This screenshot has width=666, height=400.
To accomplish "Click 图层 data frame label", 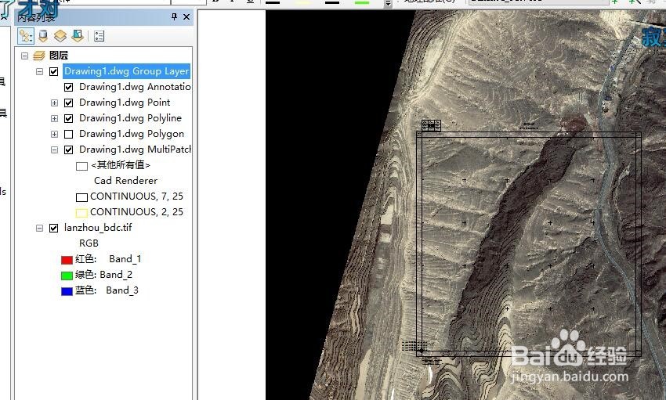I will [59, 56].
